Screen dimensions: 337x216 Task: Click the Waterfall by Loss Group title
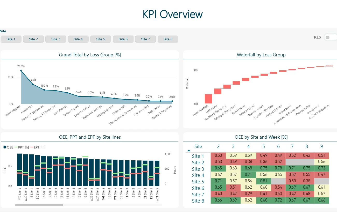(x=261, y=55)
